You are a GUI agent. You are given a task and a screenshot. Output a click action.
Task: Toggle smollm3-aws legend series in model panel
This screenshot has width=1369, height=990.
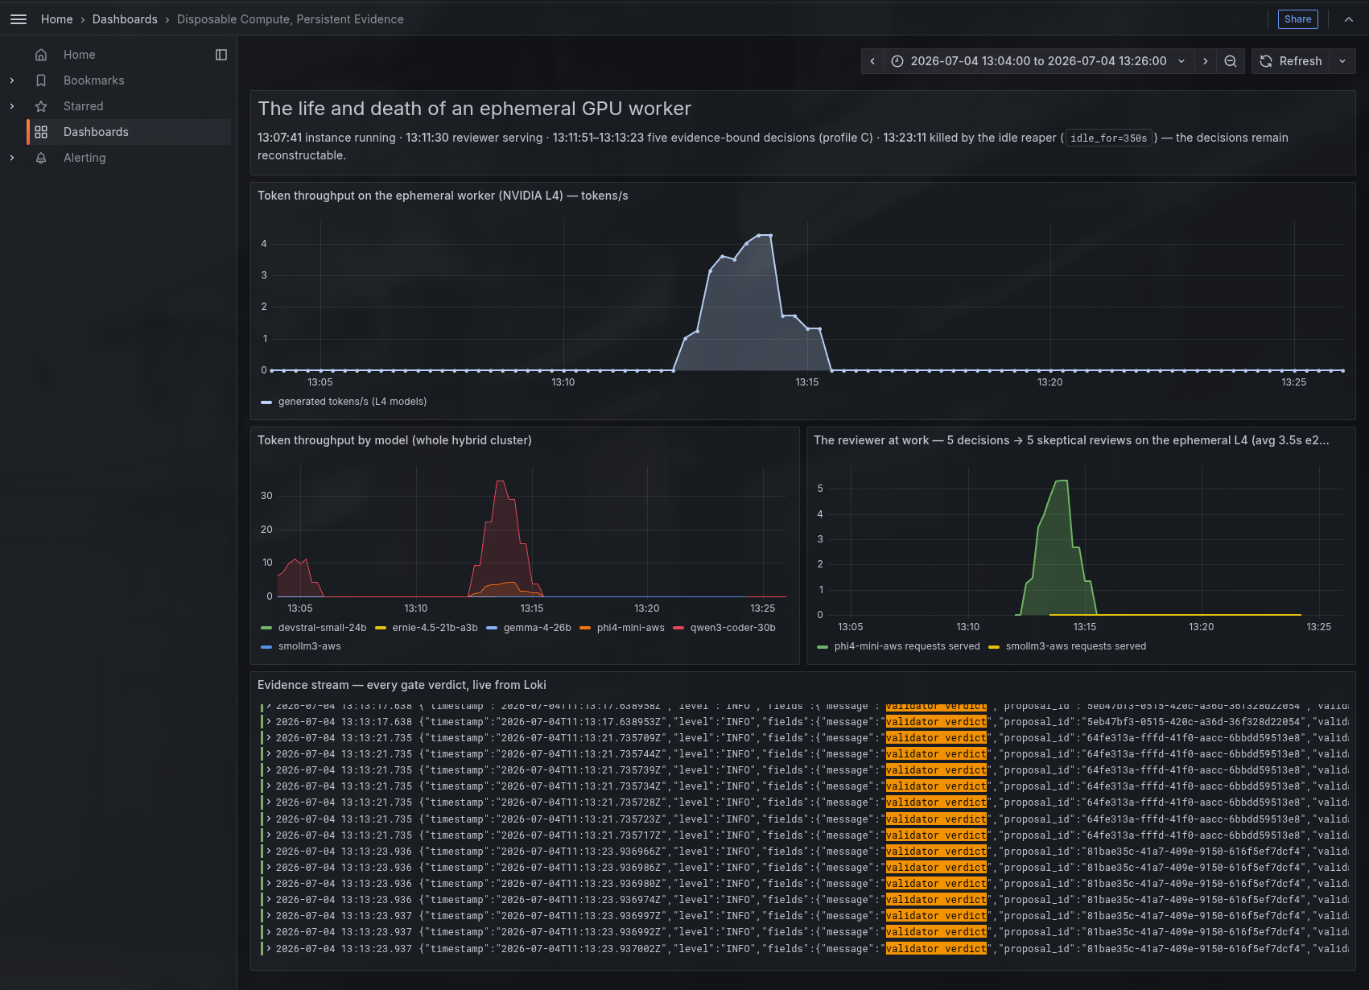pyautogui.click(x=309, y=646)
